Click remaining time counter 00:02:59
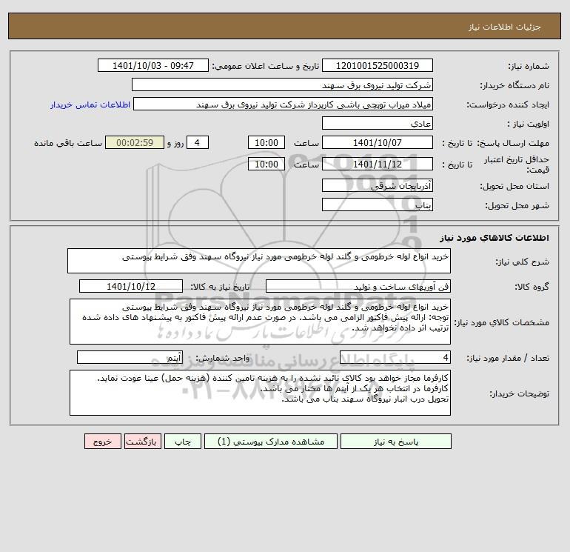The image size is (570, 552). pyautogui.click(x=135, y=143)
